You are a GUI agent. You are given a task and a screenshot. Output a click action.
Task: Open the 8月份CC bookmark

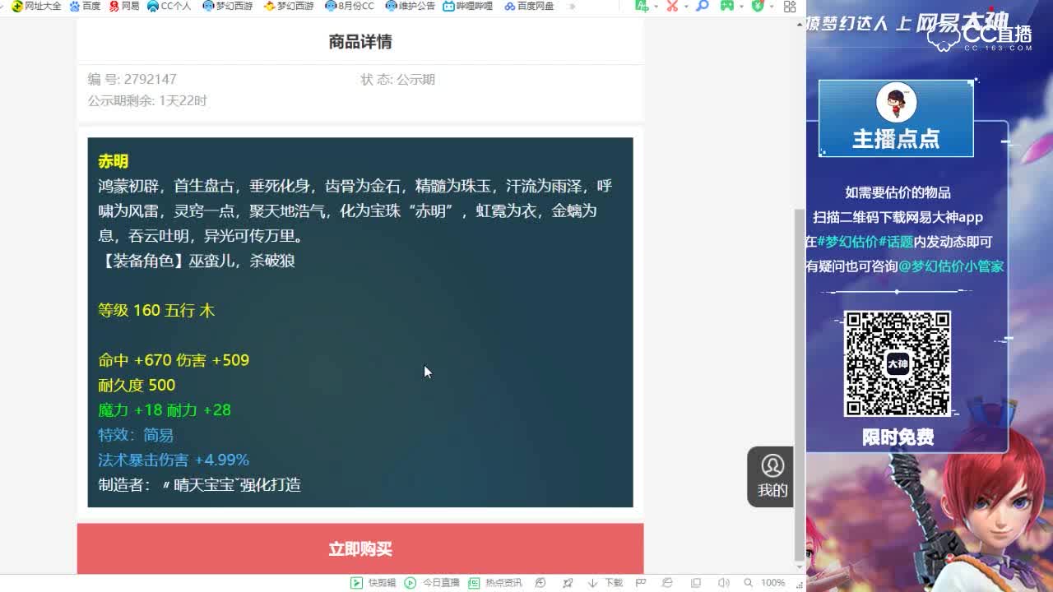[350, 6]
